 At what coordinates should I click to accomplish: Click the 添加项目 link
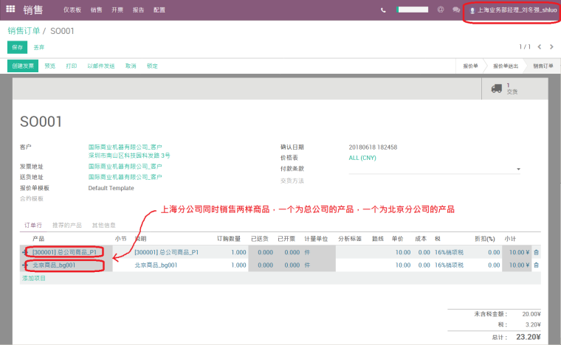point(34,278)
